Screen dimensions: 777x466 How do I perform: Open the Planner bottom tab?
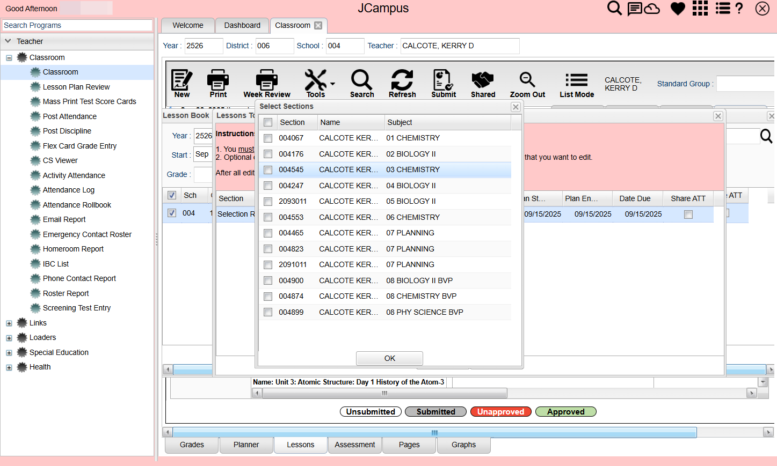click(246, 445)
